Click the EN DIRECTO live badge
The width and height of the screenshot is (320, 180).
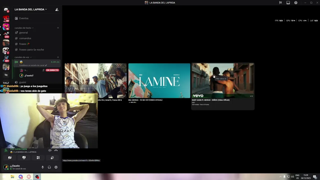pos(52,70)
